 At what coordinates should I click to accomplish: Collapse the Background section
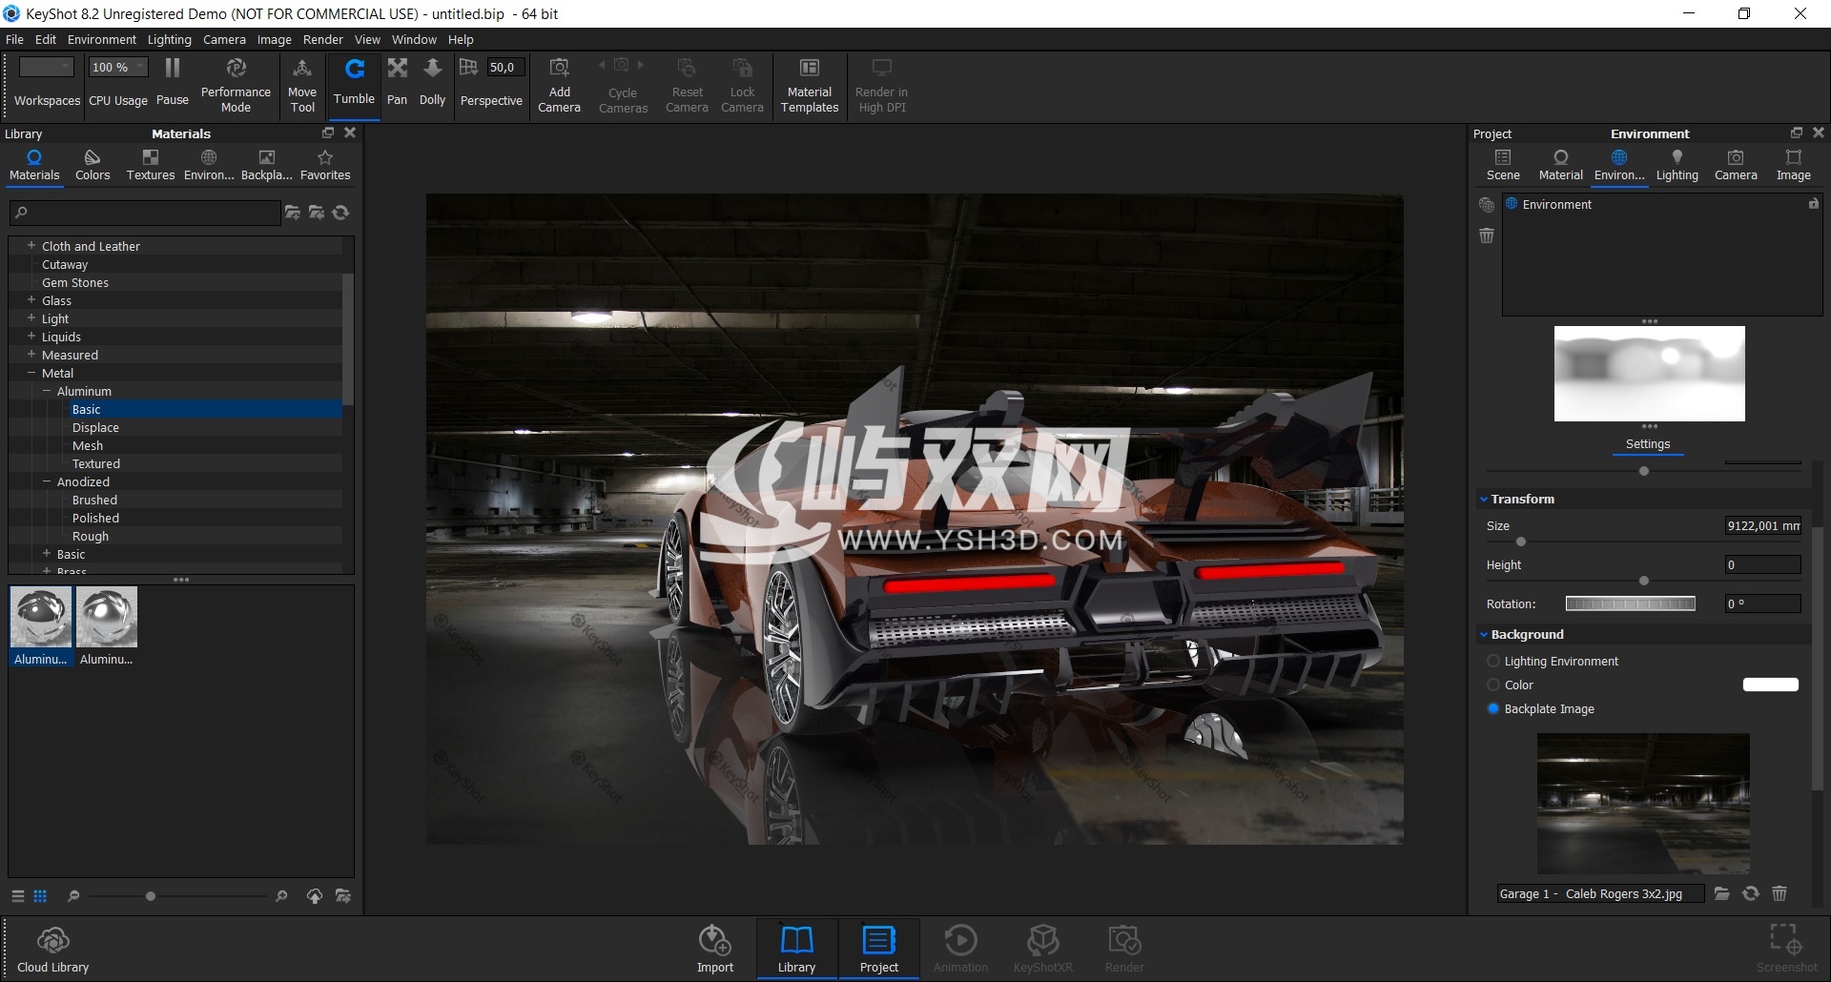pyautogui.click(x=1484, y=634)
